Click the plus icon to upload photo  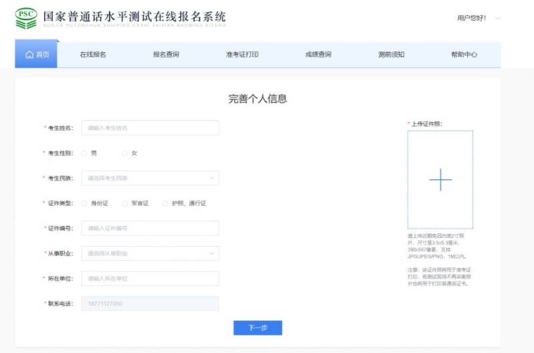click(440, 180)
